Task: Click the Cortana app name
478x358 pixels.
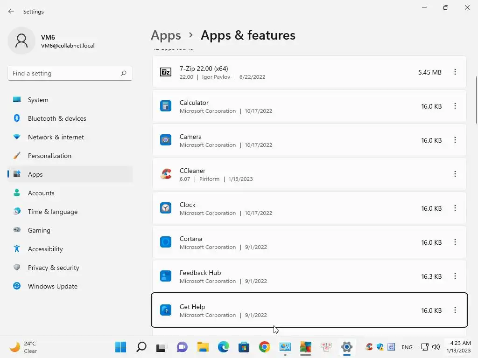Action: [x=191, y=239]
